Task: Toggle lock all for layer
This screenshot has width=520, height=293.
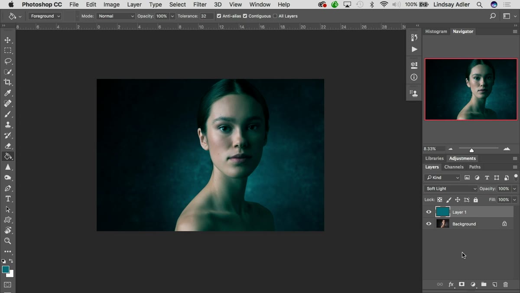Action: 476,200
